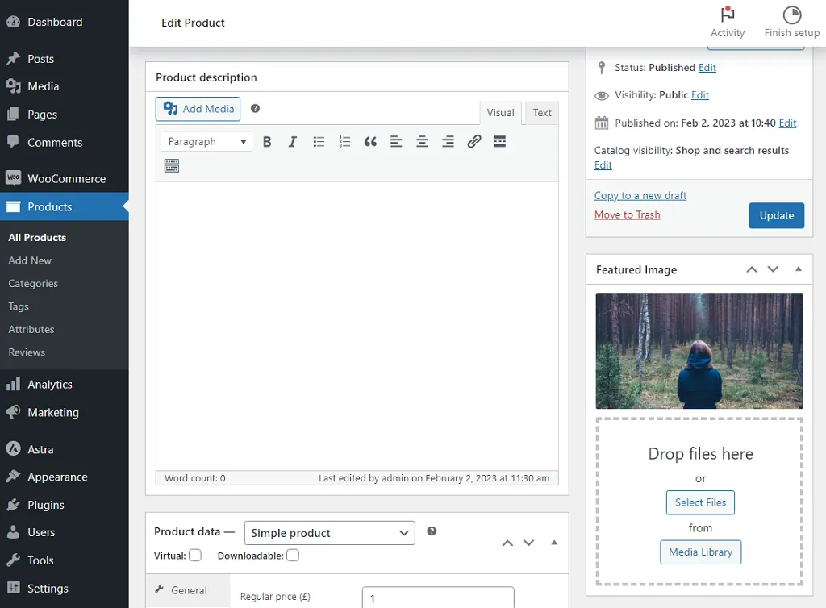This screenshot has height=608, width=826.
Task: Apply italic formatting in editor toolbar
Action: point(293,142)
